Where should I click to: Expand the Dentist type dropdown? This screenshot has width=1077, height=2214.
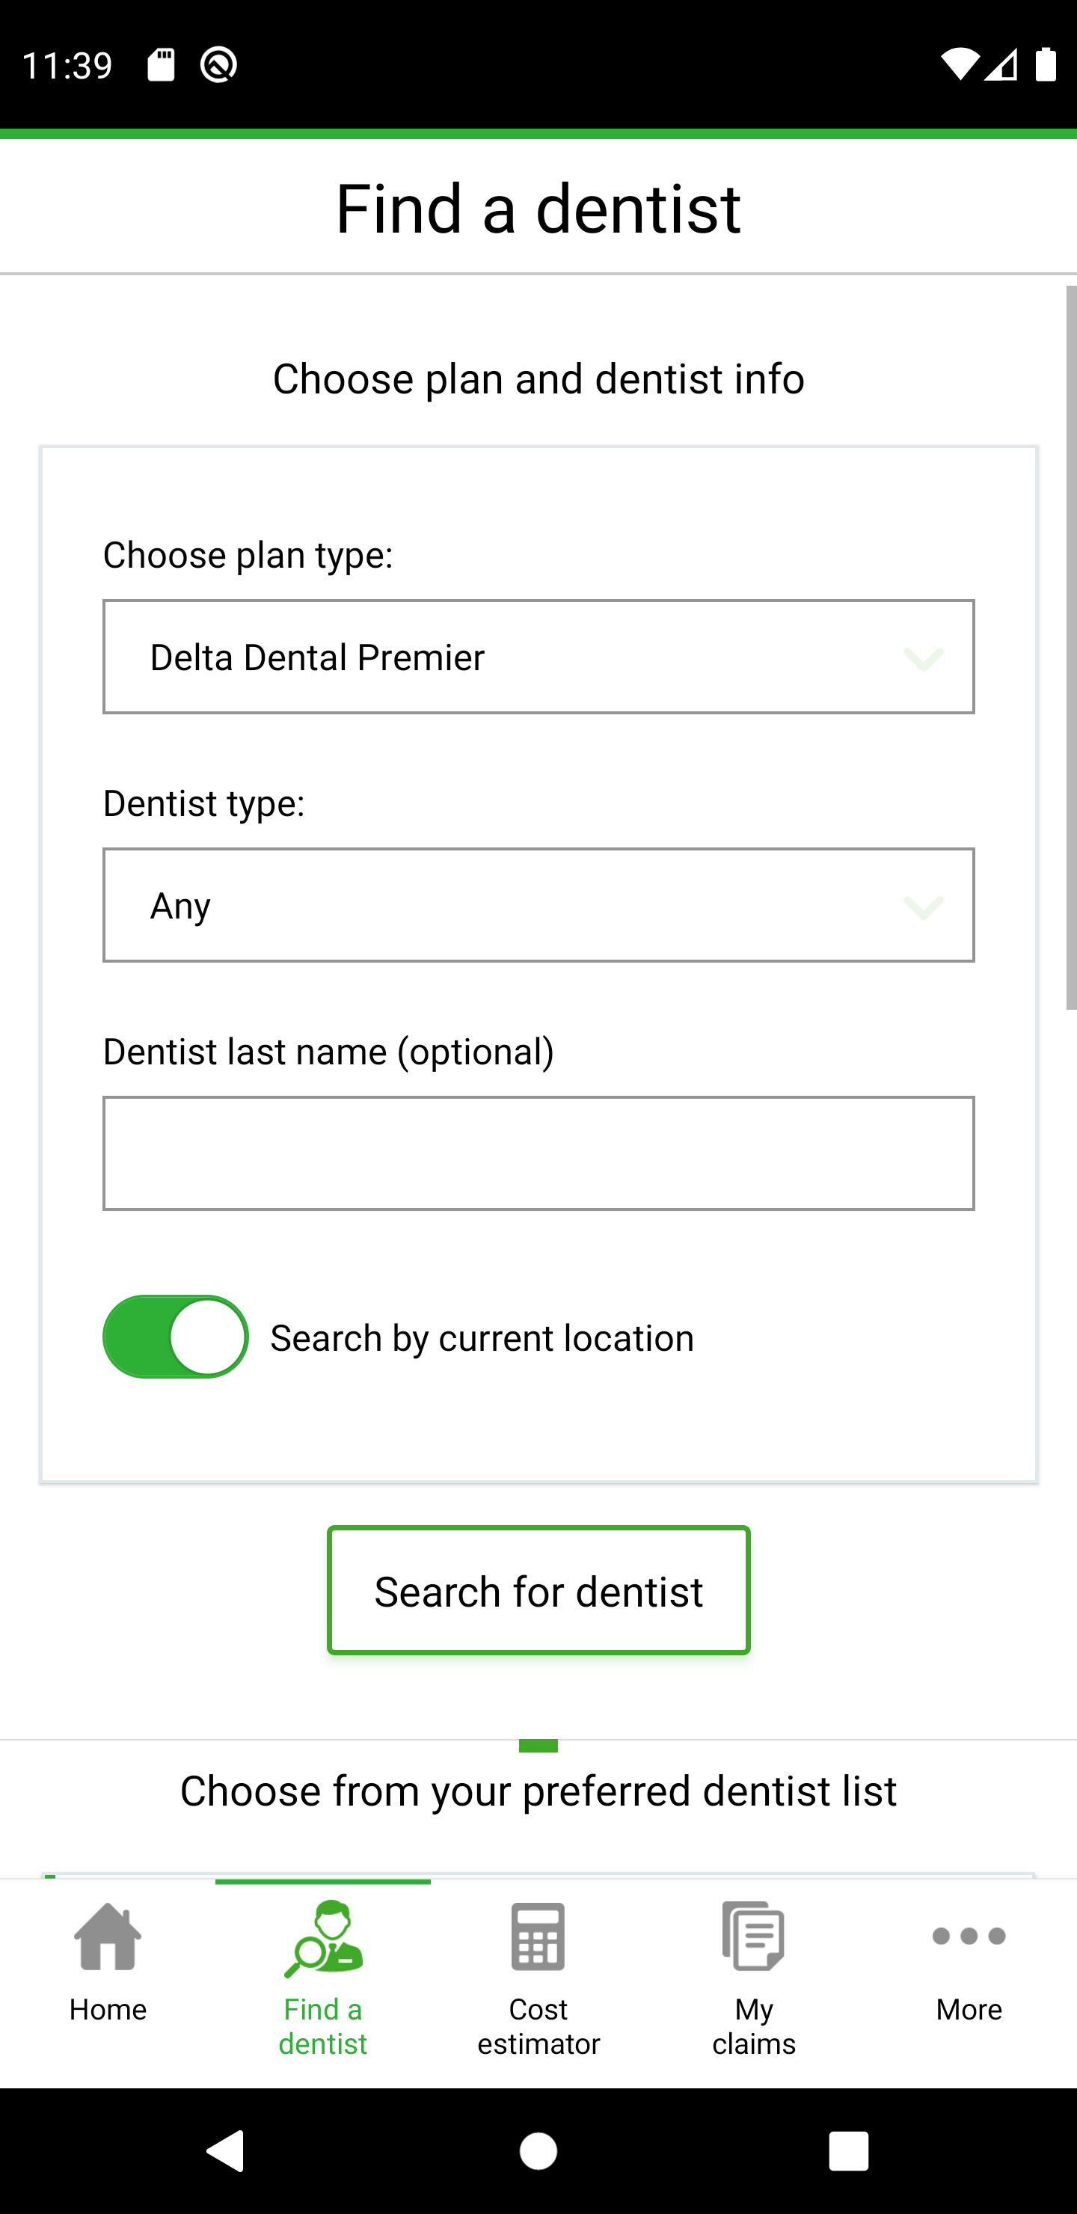(538, 905)
